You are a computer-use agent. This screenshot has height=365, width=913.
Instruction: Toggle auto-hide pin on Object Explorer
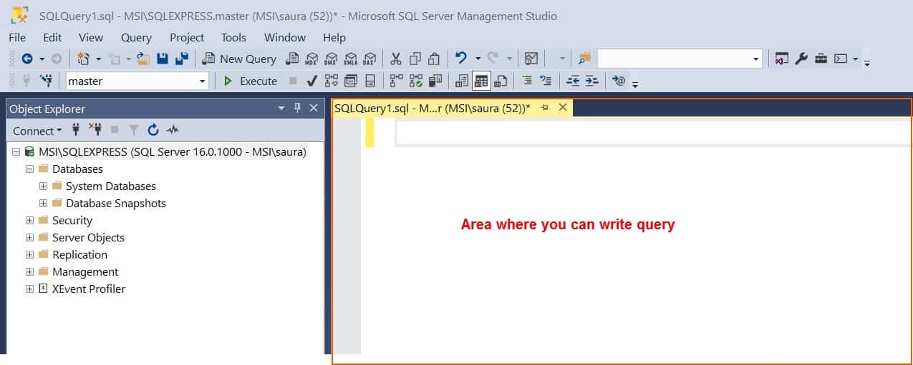pyautogui.click(x=298, y=108)
